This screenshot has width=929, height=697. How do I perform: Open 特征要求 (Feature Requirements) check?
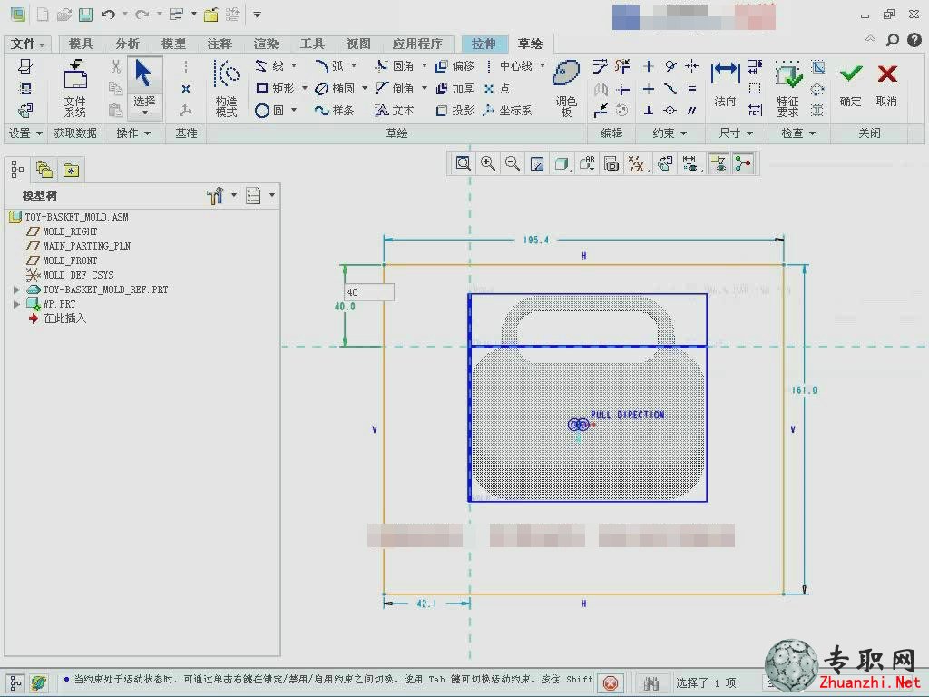[788, 89]
